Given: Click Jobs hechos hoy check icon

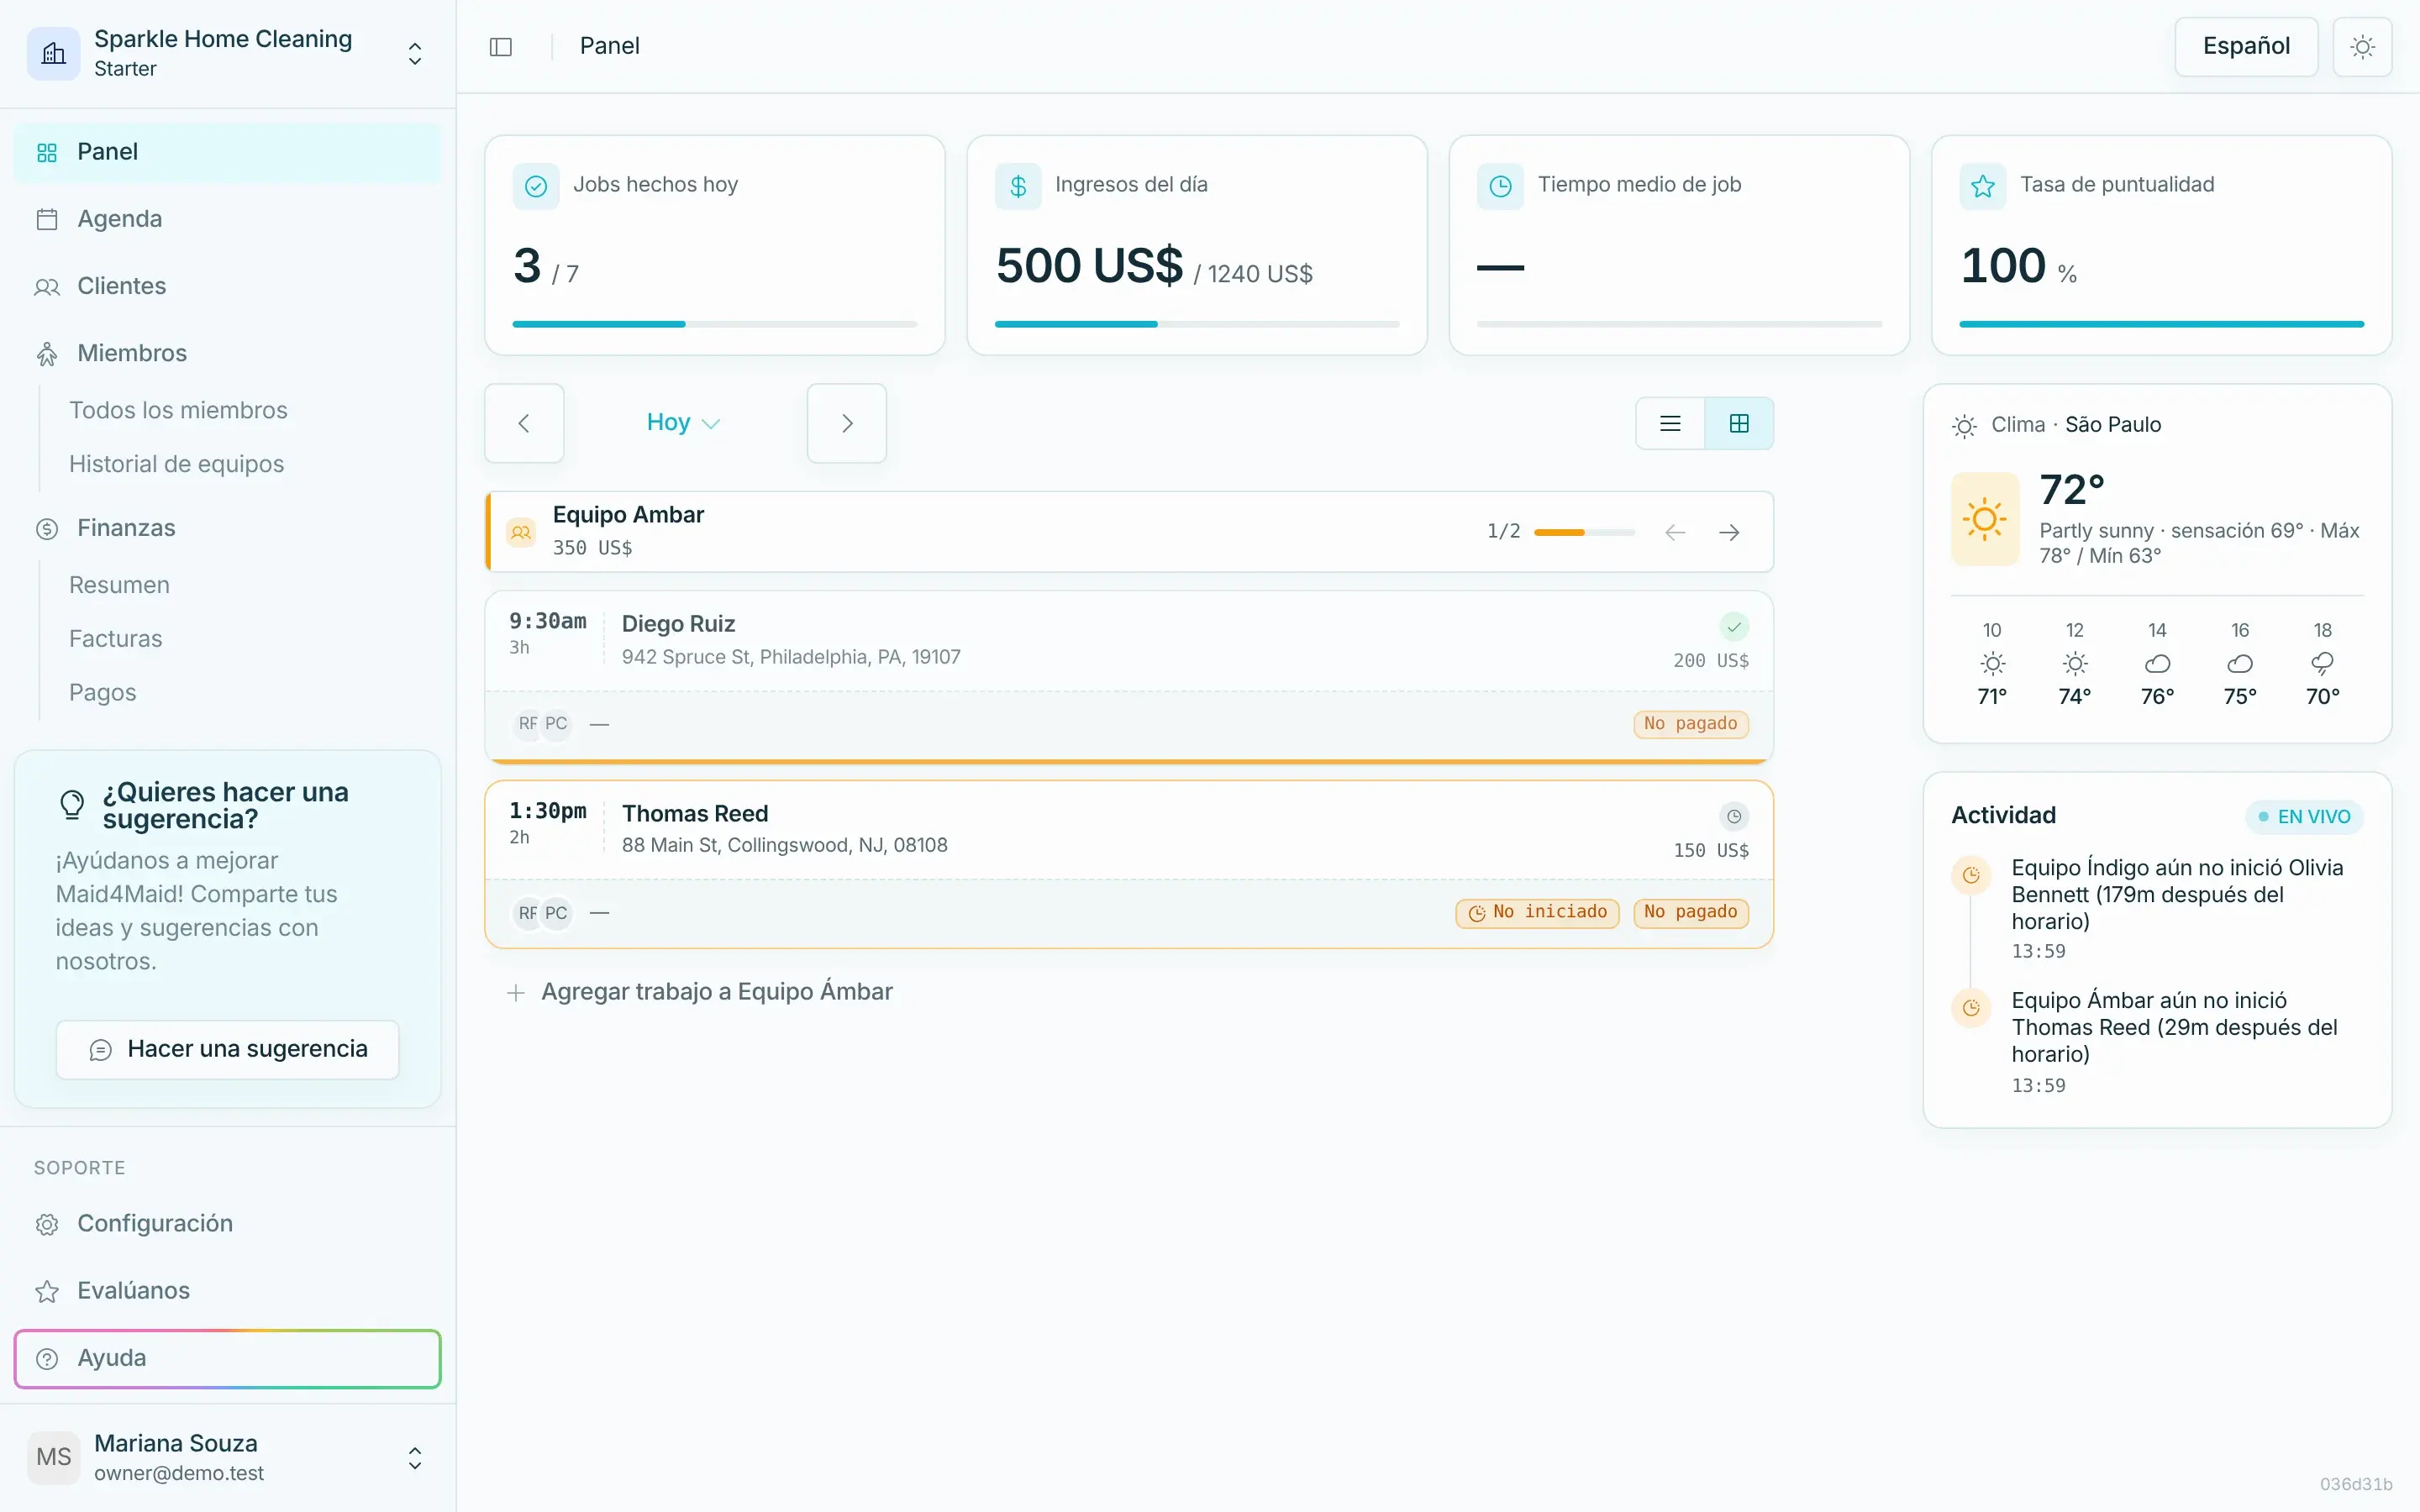Looking at the screenshot, I should pyautogui.click(x=536, y=186).
